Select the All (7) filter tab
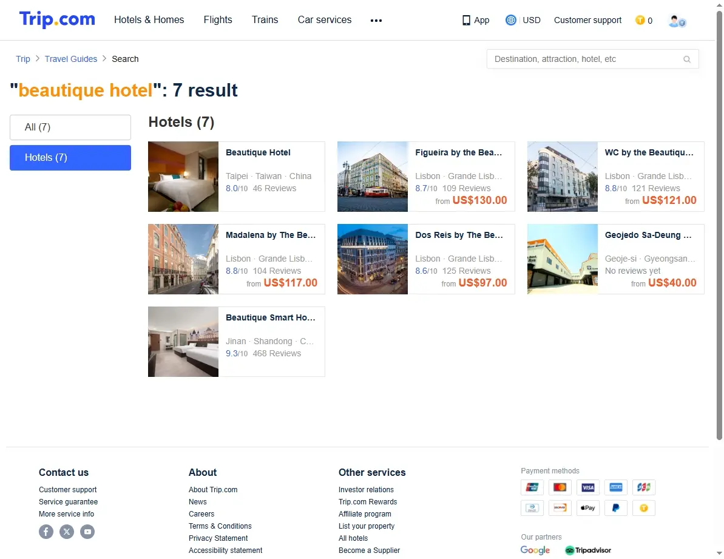Viewport: 724px width, 559px height. point(70,127)
